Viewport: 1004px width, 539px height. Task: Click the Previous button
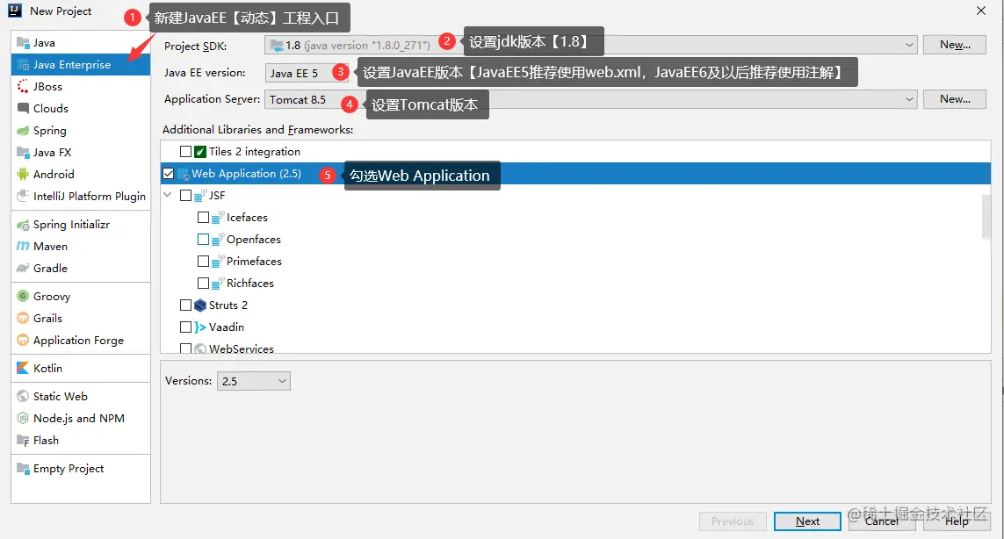[x=733, y=521]
